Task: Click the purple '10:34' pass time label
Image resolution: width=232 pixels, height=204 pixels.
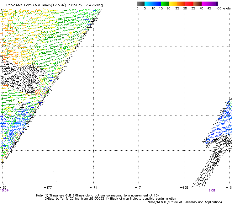Action: click(x=4, y=191)
